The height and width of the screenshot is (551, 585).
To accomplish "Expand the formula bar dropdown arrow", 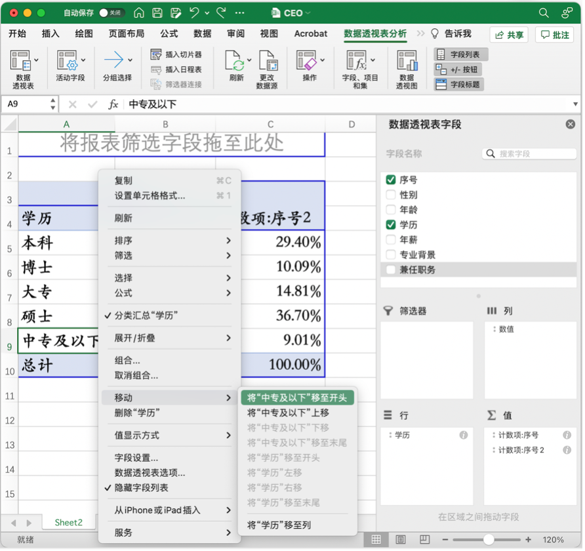I will [x=575, y=104].
